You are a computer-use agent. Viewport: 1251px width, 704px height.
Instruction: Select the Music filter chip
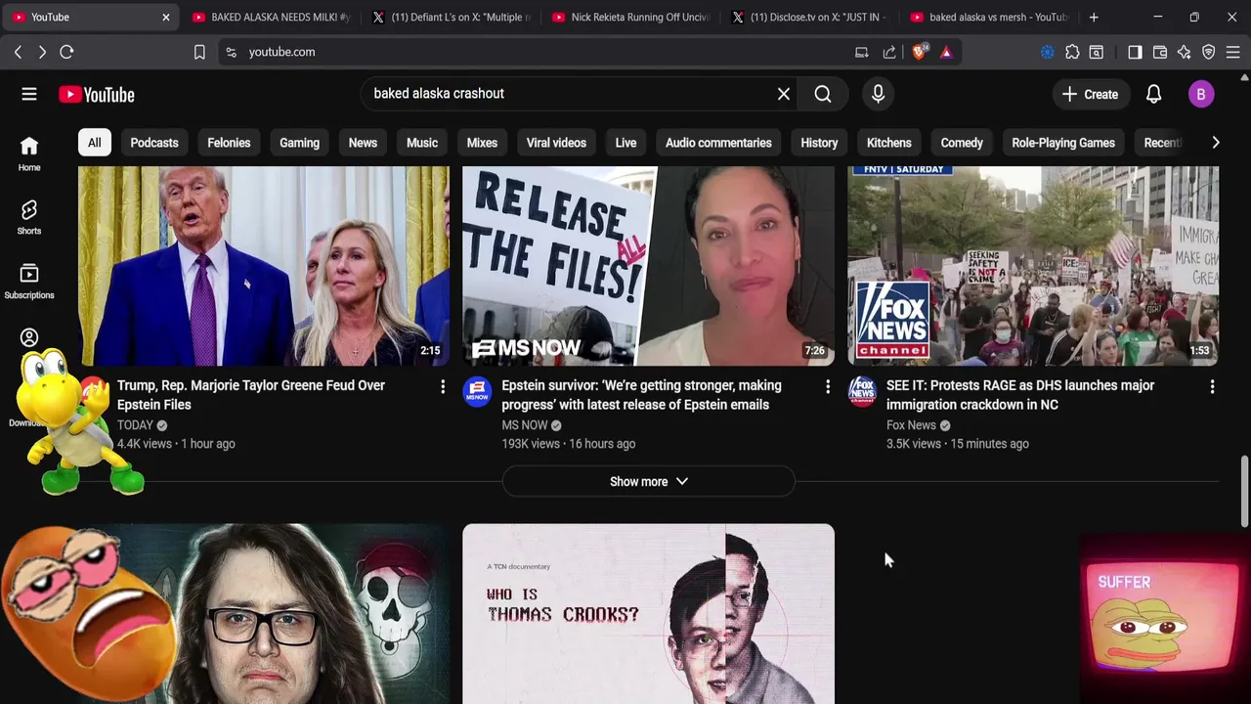pyautogui.click(x=422, y=143)
